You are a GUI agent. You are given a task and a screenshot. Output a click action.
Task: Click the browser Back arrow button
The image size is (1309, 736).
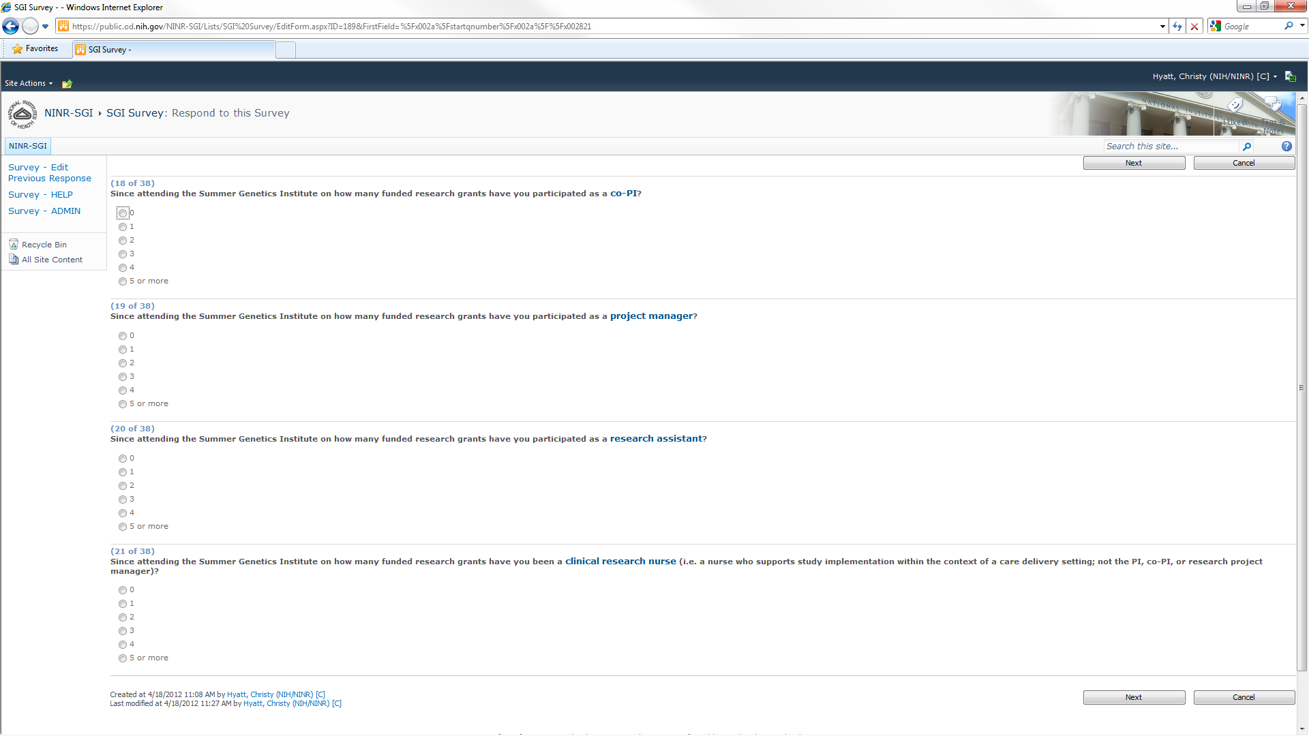[11, 27]
